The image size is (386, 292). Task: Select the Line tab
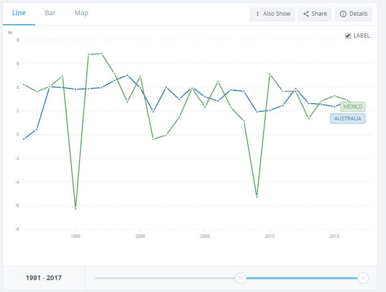[x=19, y=13]
